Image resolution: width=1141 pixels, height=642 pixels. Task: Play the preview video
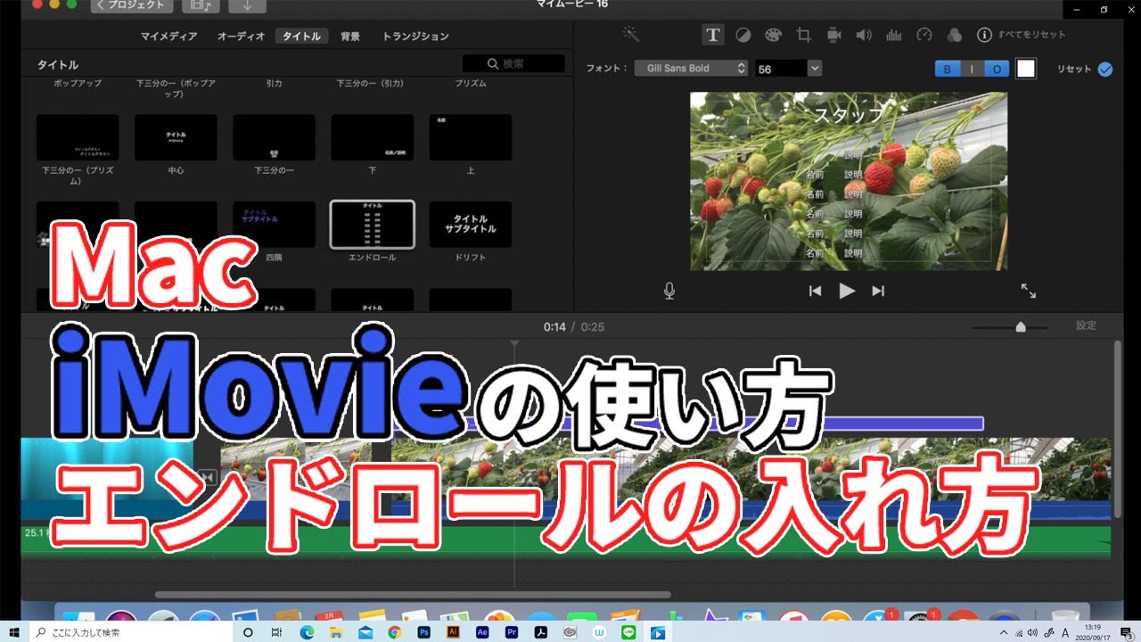click(x=847, y=291)
